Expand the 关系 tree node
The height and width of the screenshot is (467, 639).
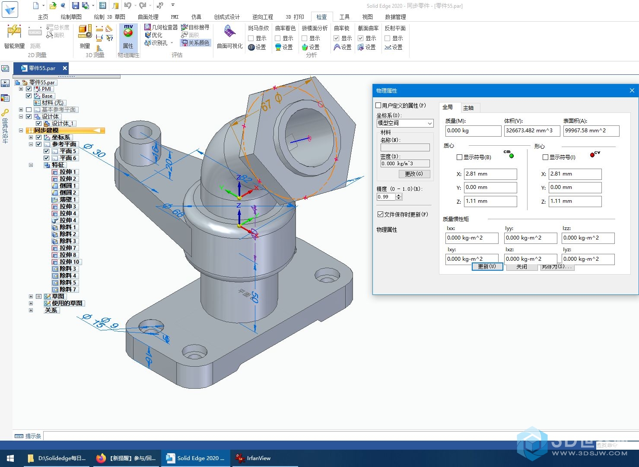coord(31,310)
